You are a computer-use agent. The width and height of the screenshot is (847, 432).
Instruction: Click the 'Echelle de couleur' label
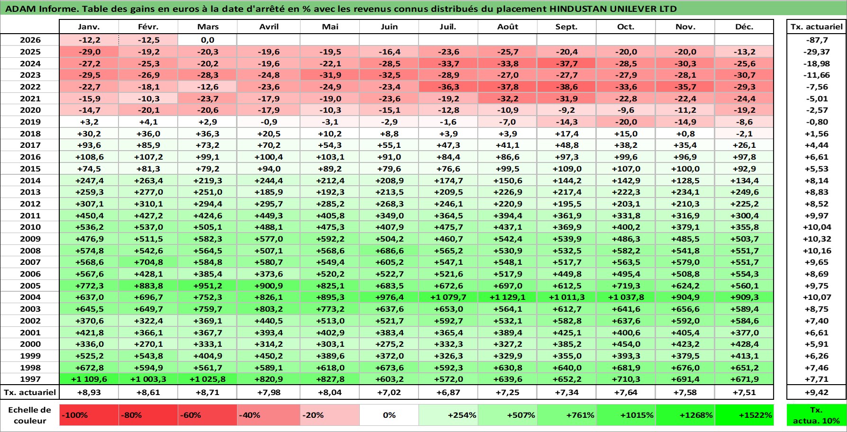point(30,415)
